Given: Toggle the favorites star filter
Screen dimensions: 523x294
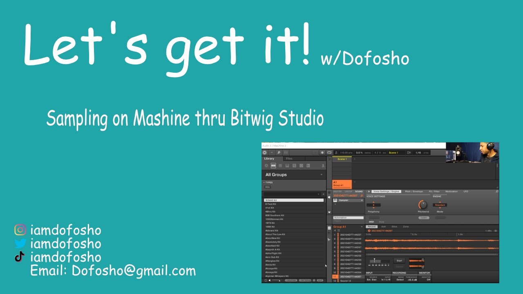Looking at the screenshot, I should click(323, 194).
